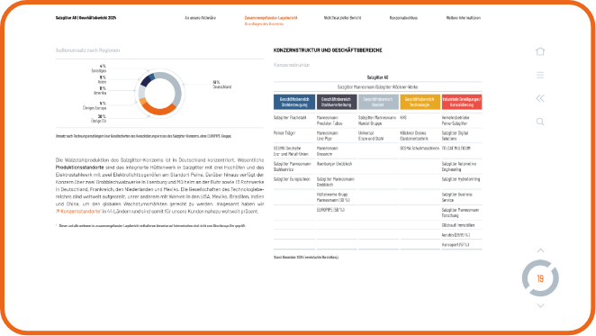Follow the 'Konzernstandorte' link
Image resolution: width=596 pixels, height=336 pixels.
tap(78, 211)
